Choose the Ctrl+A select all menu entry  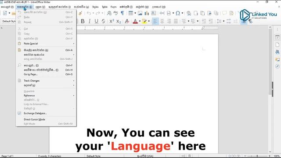46,50
